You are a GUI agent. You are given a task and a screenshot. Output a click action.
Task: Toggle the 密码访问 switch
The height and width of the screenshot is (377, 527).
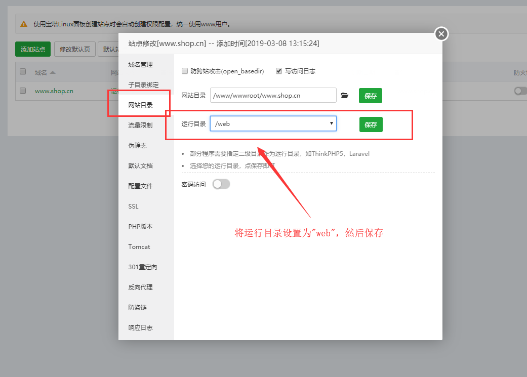[x=221, y=184]
